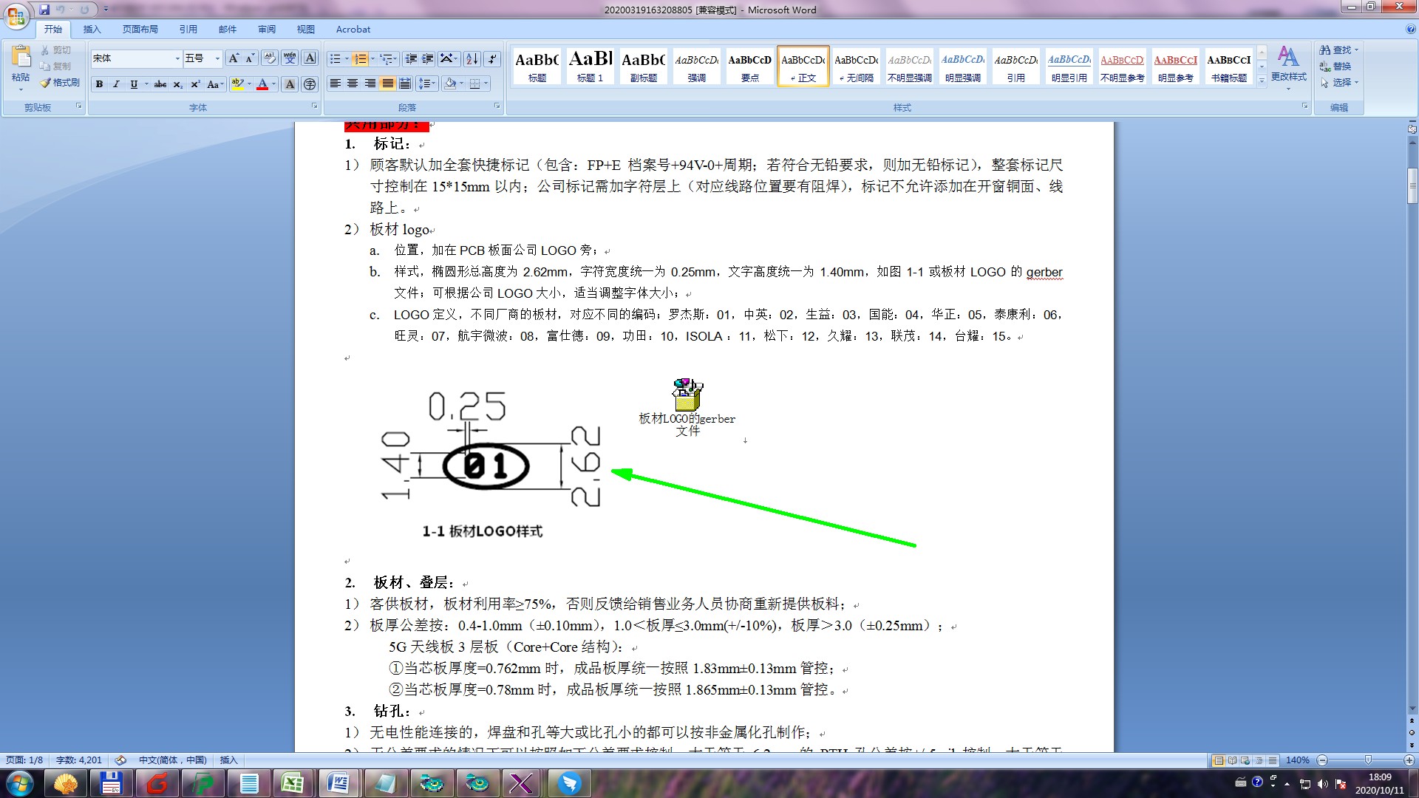Click the red font color button

point(262,84)
